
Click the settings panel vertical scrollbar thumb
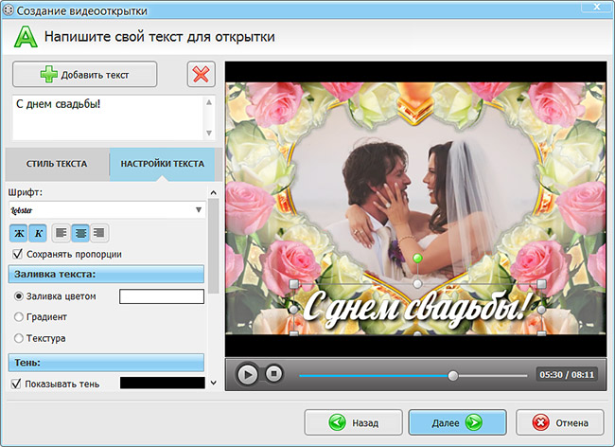[214, 245]
